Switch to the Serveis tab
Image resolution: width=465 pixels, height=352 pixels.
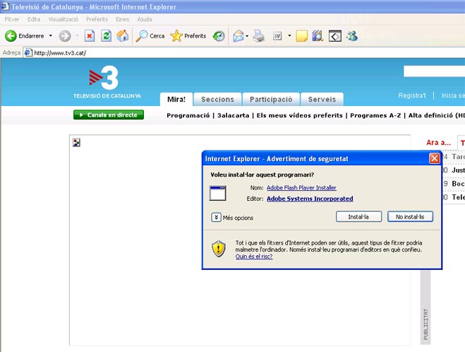pyautogui.click(x=322, y=99)
